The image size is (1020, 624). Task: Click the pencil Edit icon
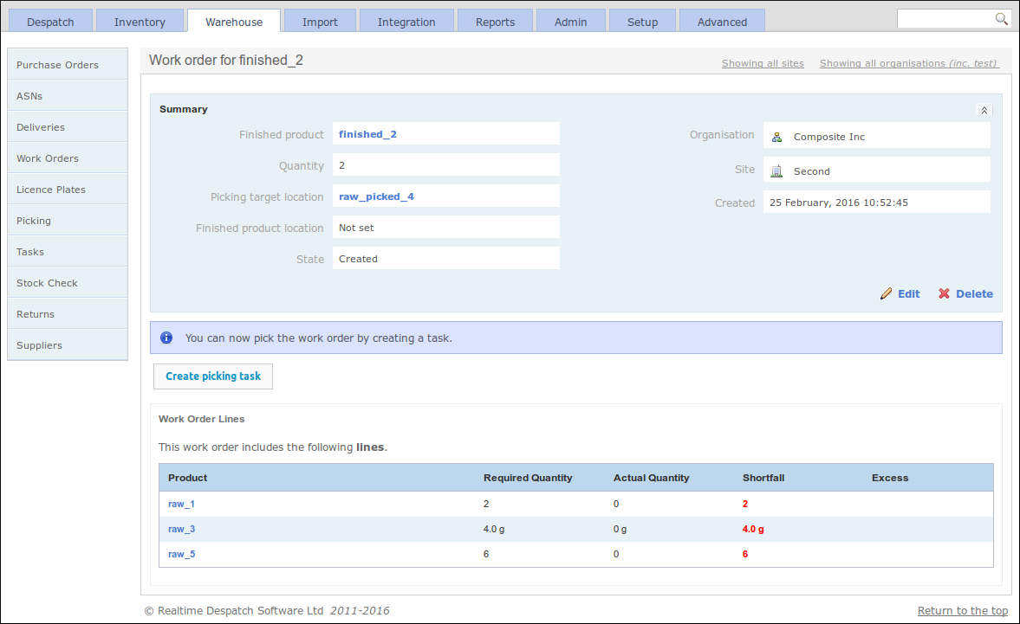click(x=886, y=294)
